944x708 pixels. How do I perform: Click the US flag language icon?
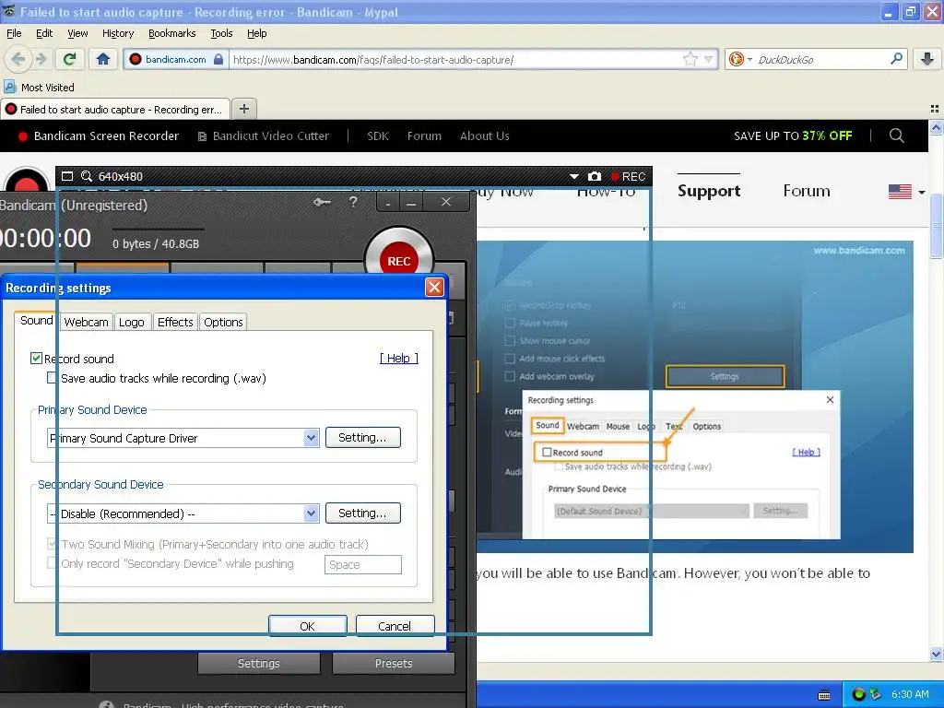click(900, 192)
